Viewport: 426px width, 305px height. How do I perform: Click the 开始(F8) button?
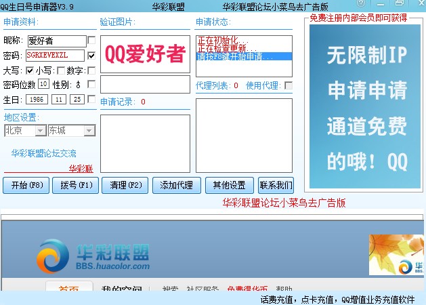(26, 186)
